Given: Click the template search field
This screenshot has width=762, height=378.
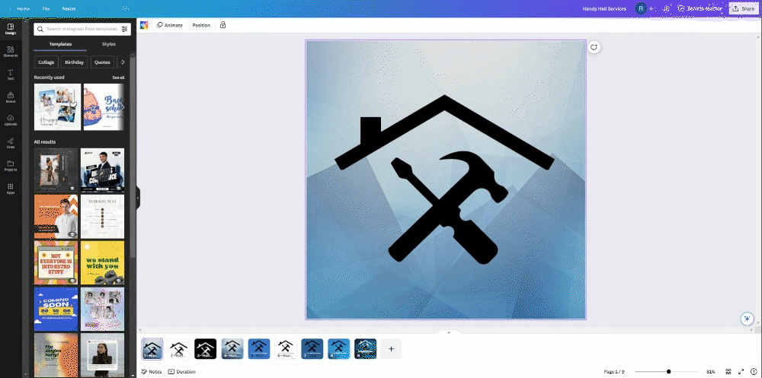Looking at the screenshot, I should [x=82, y=29].
